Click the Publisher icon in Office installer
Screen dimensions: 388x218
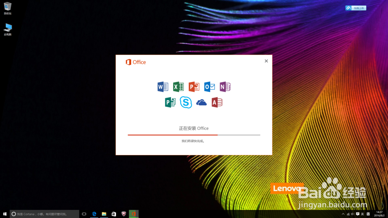[170, 102]
